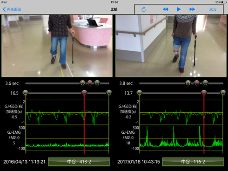Click the right GJ-GSD(右) acceleration graph
This screenshot has width=228, height=171.
click(x=181, y=112)
